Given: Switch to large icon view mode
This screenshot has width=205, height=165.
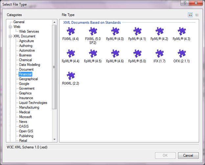Looking at the screenshot, I should 190,15.
